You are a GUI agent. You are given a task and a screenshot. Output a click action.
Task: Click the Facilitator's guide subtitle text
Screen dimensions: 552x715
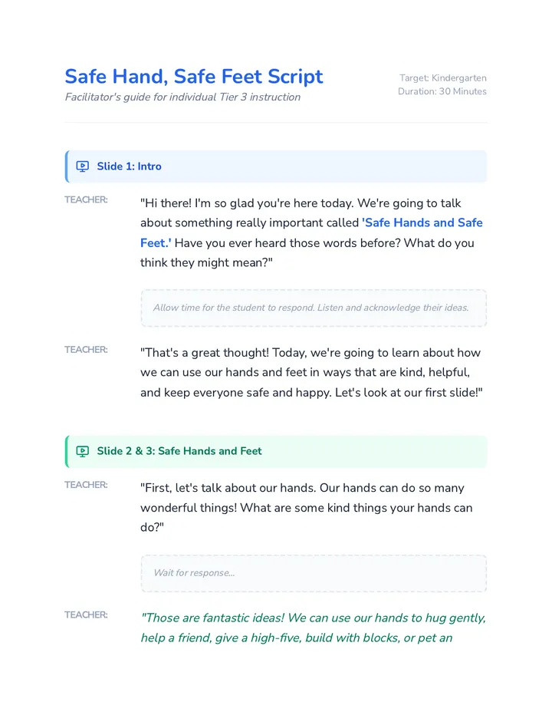[182, 97]
